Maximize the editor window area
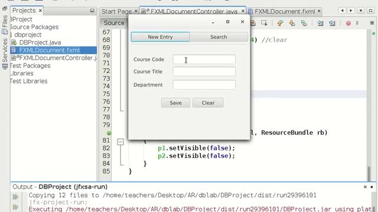Image resolution: width=378 pixels, height=212 pixels. click(x=370, y=11)
